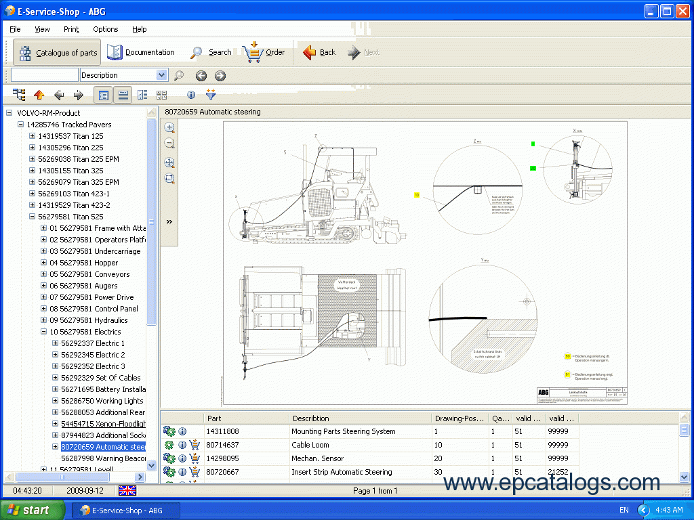Open the Help menu
The image size is (694, 520).
[x=140, y=29]
